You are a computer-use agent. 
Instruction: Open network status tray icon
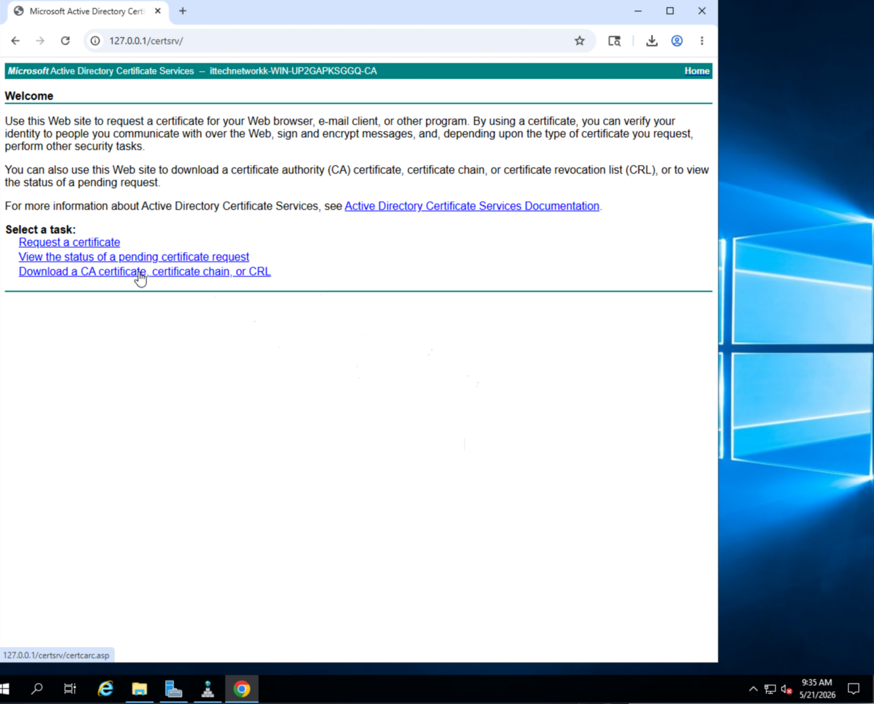770,689
